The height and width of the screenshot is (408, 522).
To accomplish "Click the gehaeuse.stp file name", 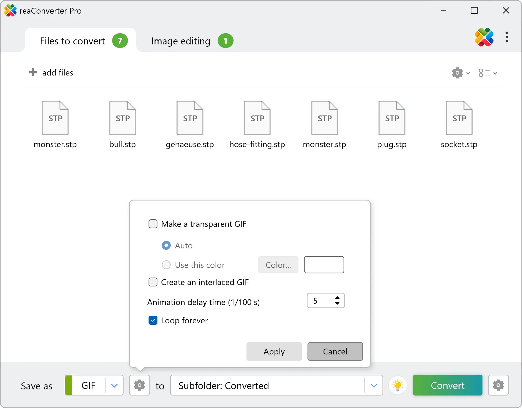I will click(190, 144).
